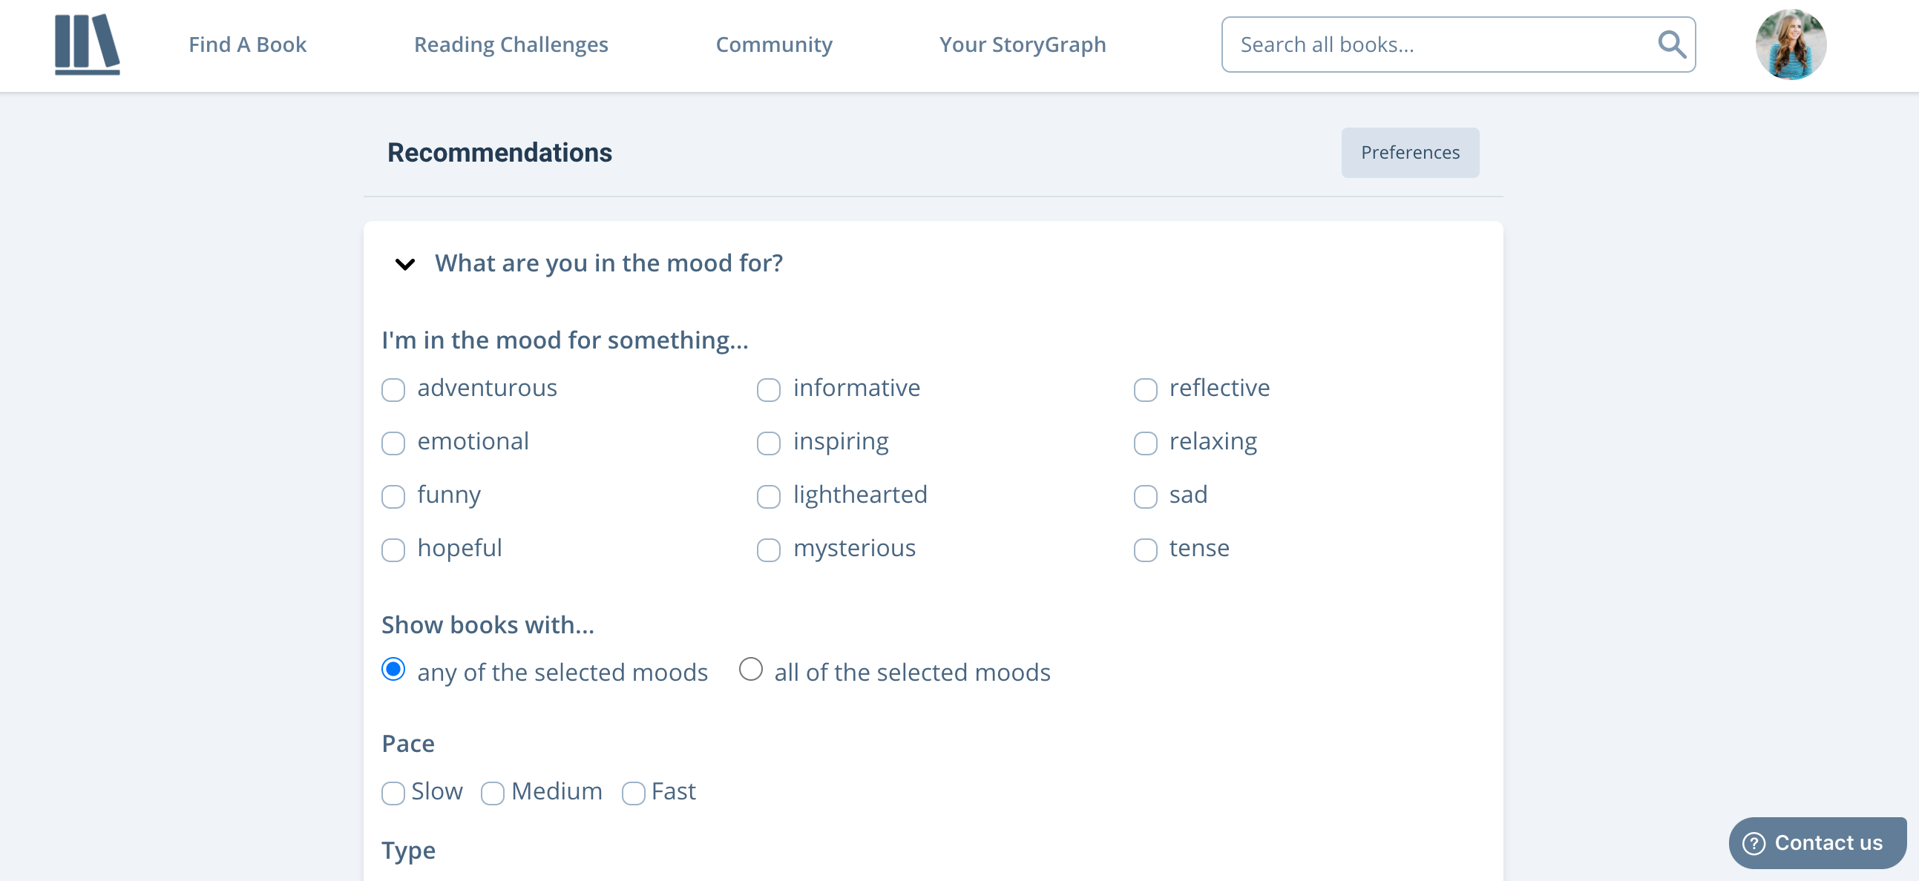Viewport: 1919px width, 881px height.
Task: Check the tense mood checkbox
Action: pos(1145,550)
